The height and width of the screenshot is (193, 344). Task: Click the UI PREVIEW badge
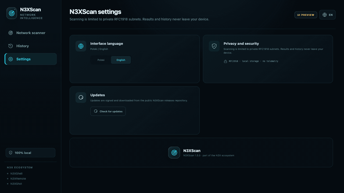(306, 15)
